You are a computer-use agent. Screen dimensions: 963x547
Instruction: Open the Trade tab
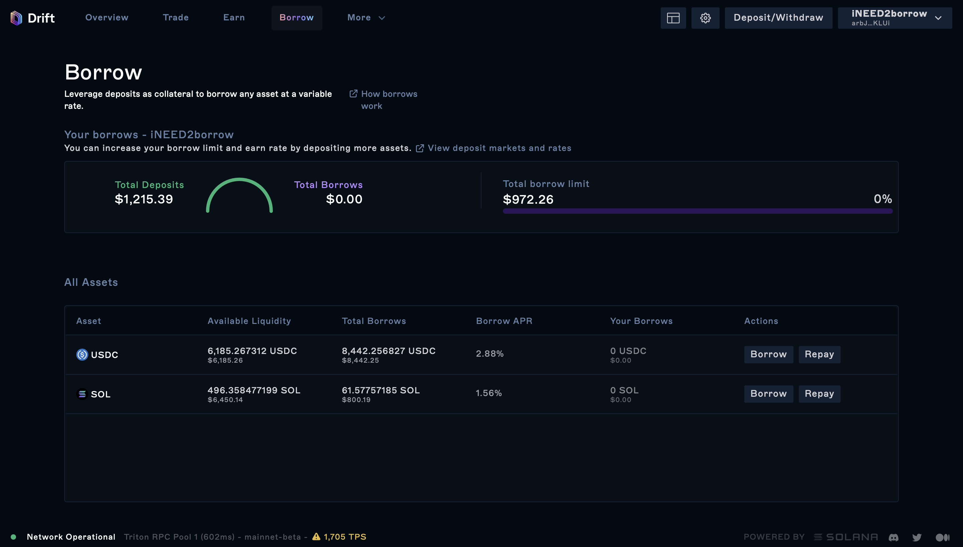coord(176,18)
